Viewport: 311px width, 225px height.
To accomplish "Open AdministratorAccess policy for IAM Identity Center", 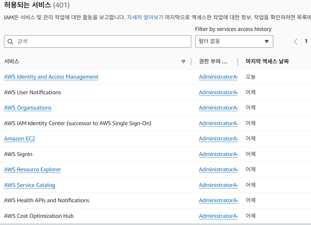I will click(x=218, y=123).
